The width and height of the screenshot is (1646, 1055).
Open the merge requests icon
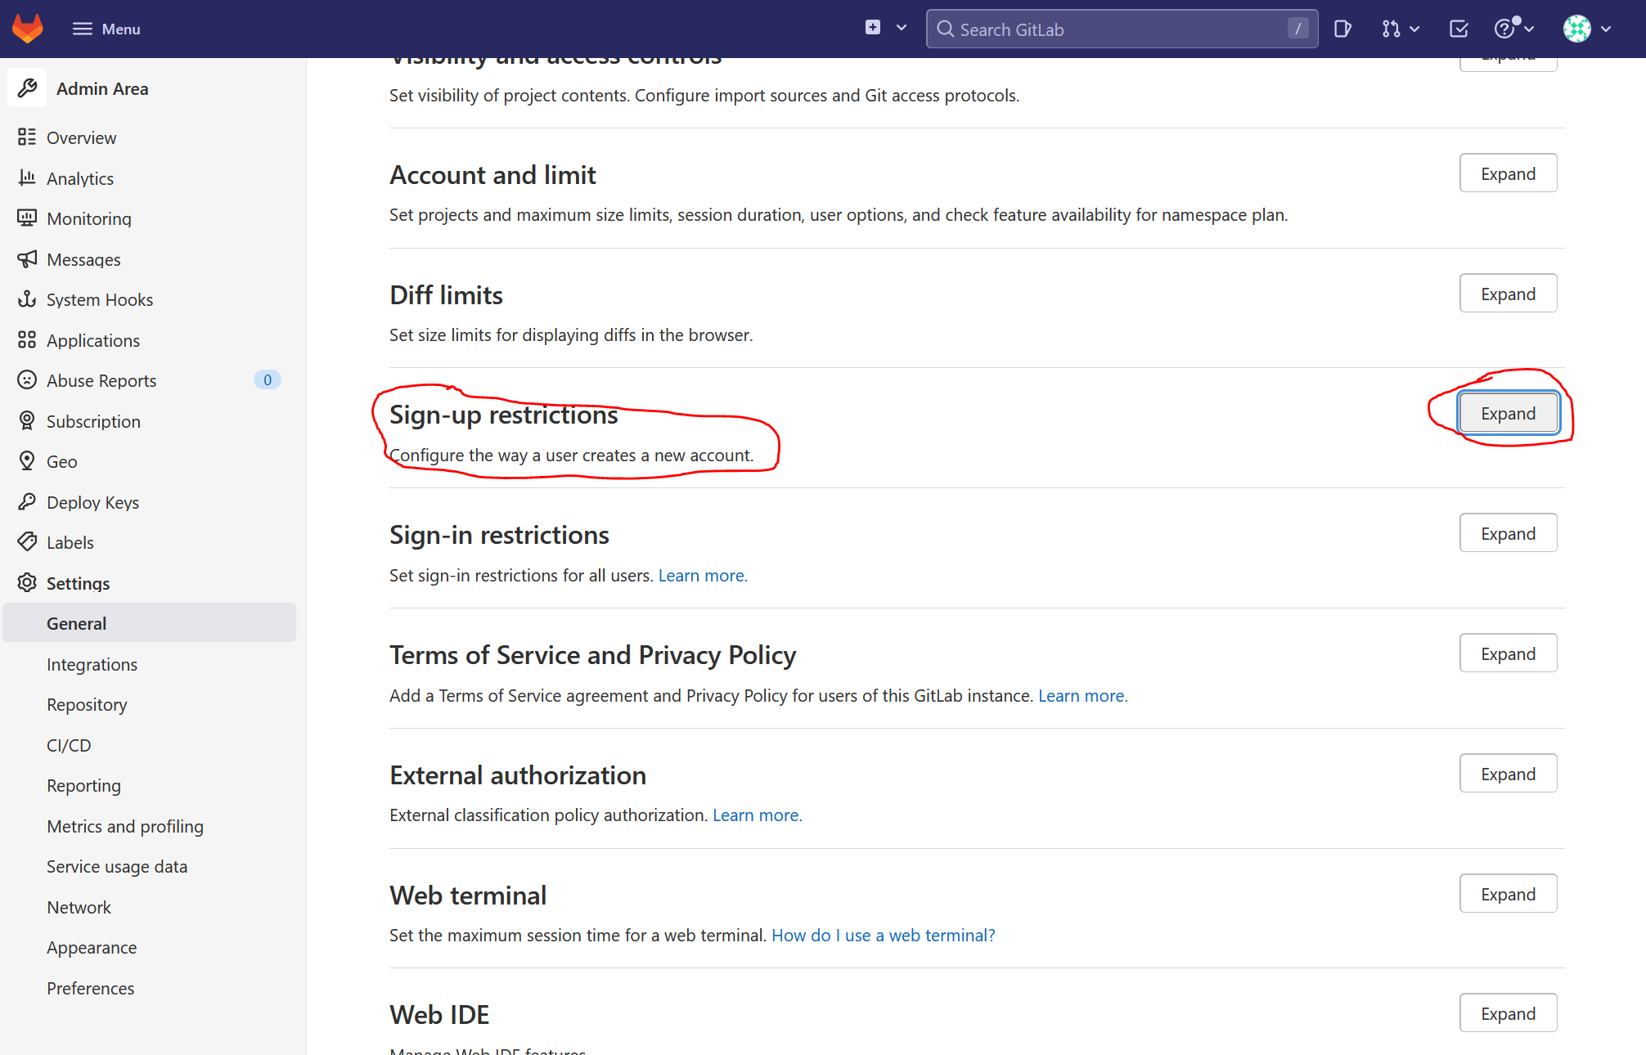pos(1392,28)
